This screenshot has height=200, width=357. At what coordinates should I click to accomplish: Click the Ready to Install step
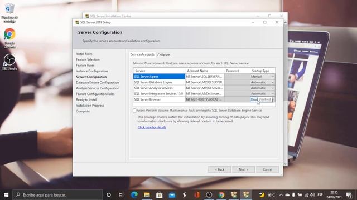[86, 100]
